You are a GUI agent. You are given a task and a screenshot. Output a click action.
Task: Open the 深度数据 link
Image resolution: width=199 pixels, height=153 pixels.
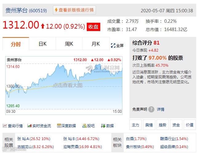click(x=69, y=126)
